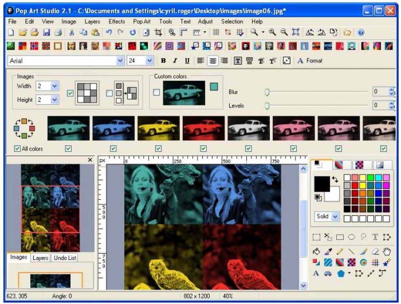Click the Italic I icon
The height and width of the screenshot is (304, 401).
[175, 60]
